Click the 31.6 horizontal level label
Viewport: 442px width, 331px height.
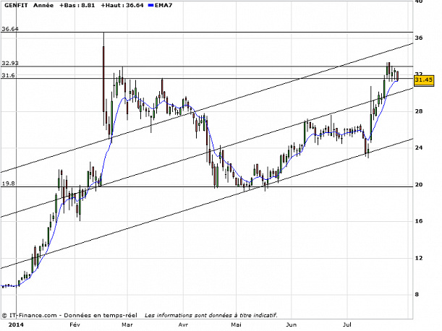8,75
